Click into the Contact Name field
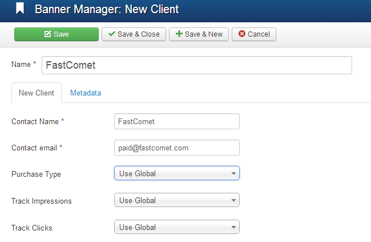 point(176,121)
